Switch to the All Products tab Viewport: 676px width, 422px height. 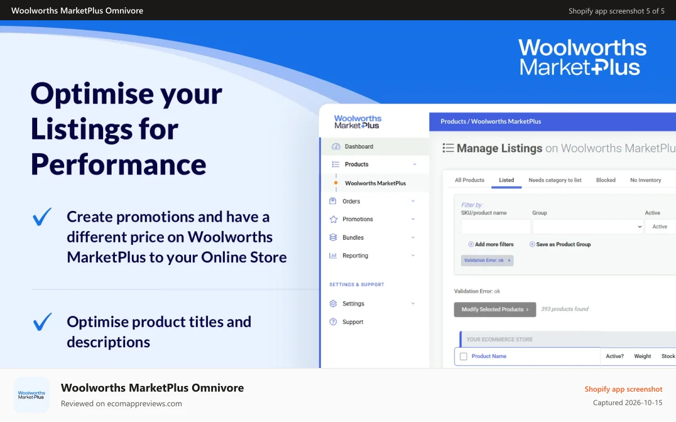tap(469, 180)
